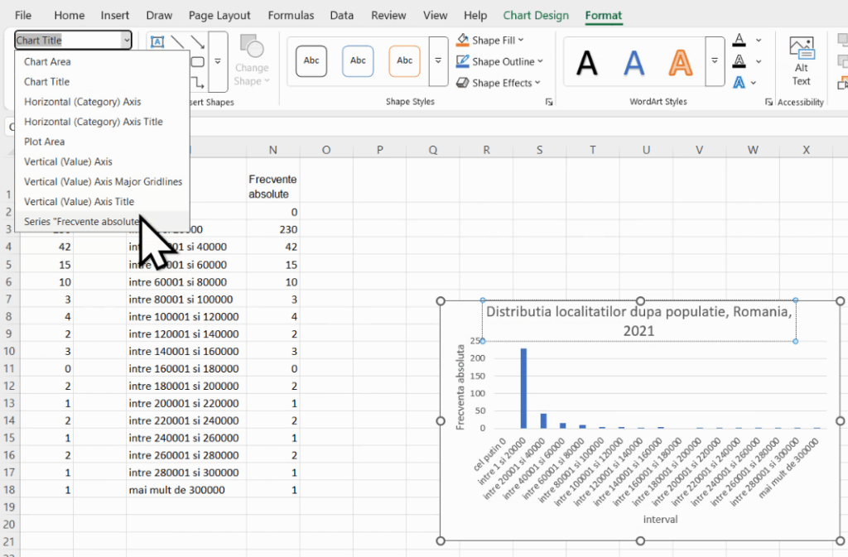The height and width of the screenshot is (557, 848).
Task: Open the Shape Styles dialog launcher
Action: pos(548,102)
